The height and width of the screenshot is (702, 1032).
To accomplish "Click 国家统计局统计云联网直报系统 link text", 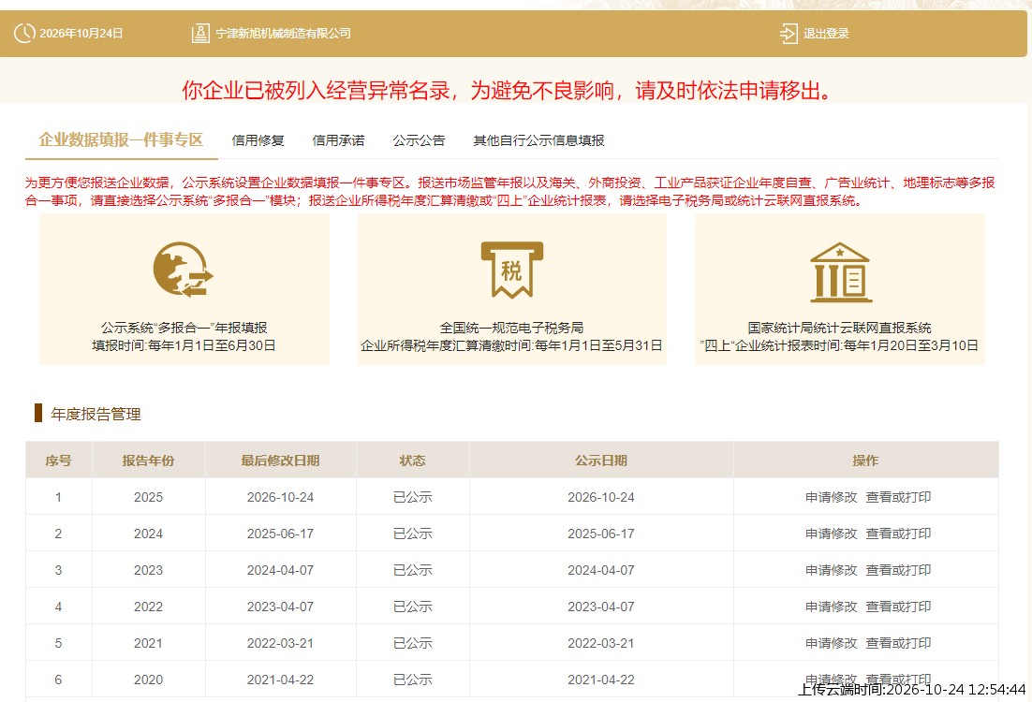I will pyautogui.click(x=839, y=328).
